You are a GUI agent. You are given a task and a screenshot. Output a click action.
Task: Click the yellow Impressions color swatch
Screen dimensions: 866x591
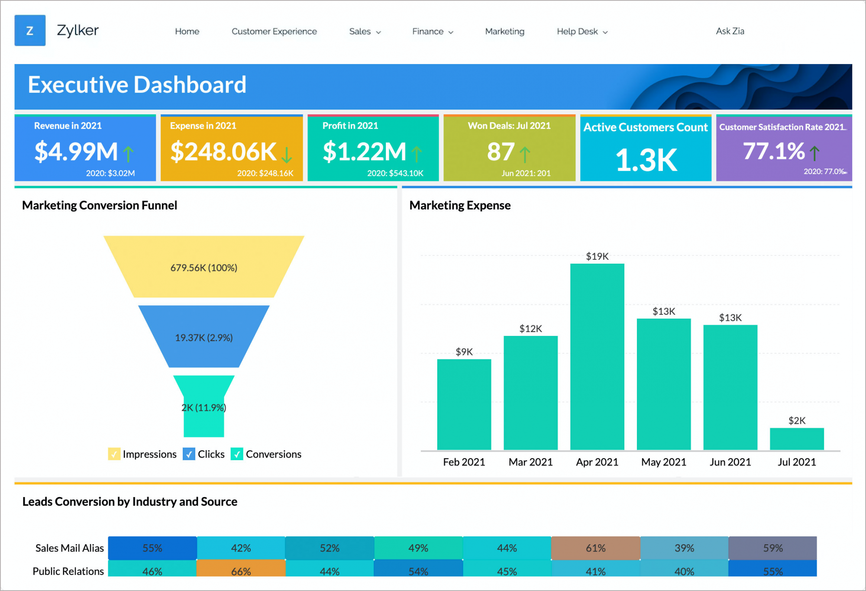(113, 454)
